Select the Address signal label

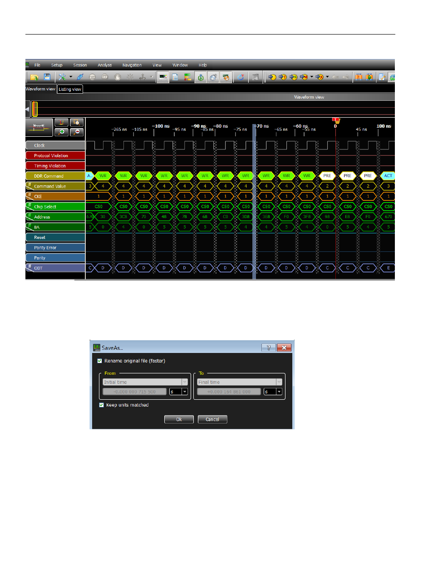click(x=55, y=217)
